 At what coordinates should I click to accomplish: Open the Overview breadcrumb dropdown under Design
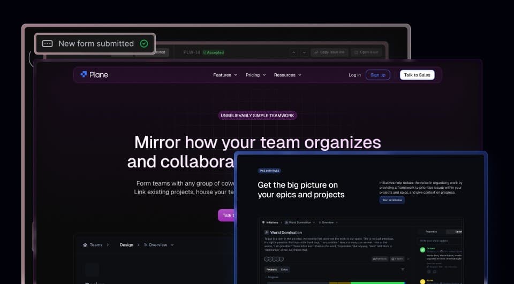click(x=158, y=245)
